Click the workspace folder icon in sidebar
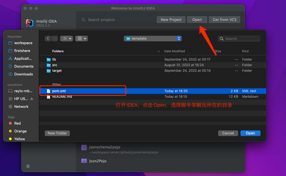Image resolution: width=286 pixels, height=176 pixels. tap(10, 43)
